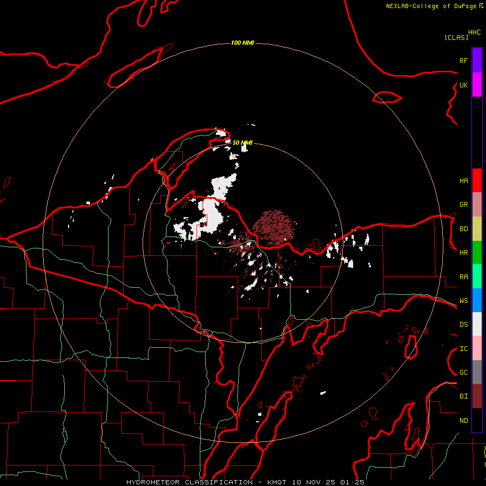This screenshot has height=486, width=486.
Task: Click the UK magenta legend swatch
Action: click(477, 85)
